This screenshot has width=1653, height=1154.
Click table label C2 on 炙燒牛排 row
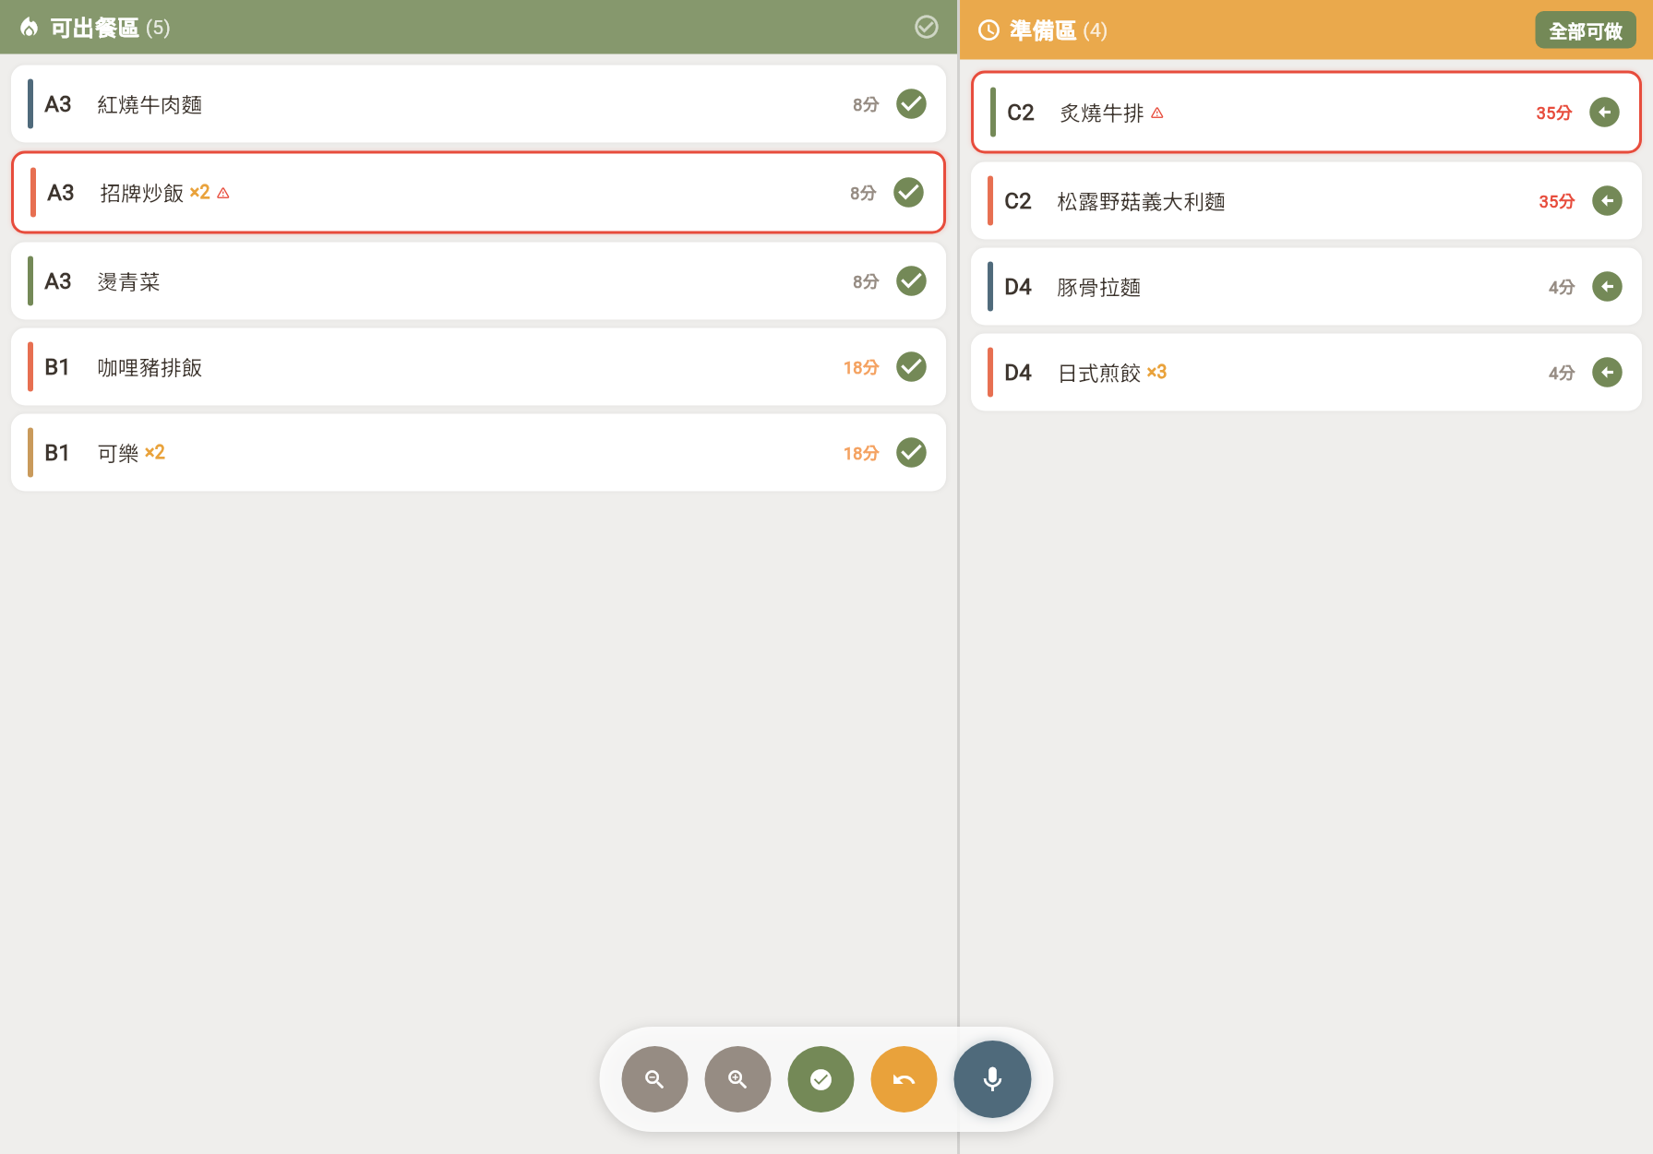pyautogui.click(x=1020, y=113)
